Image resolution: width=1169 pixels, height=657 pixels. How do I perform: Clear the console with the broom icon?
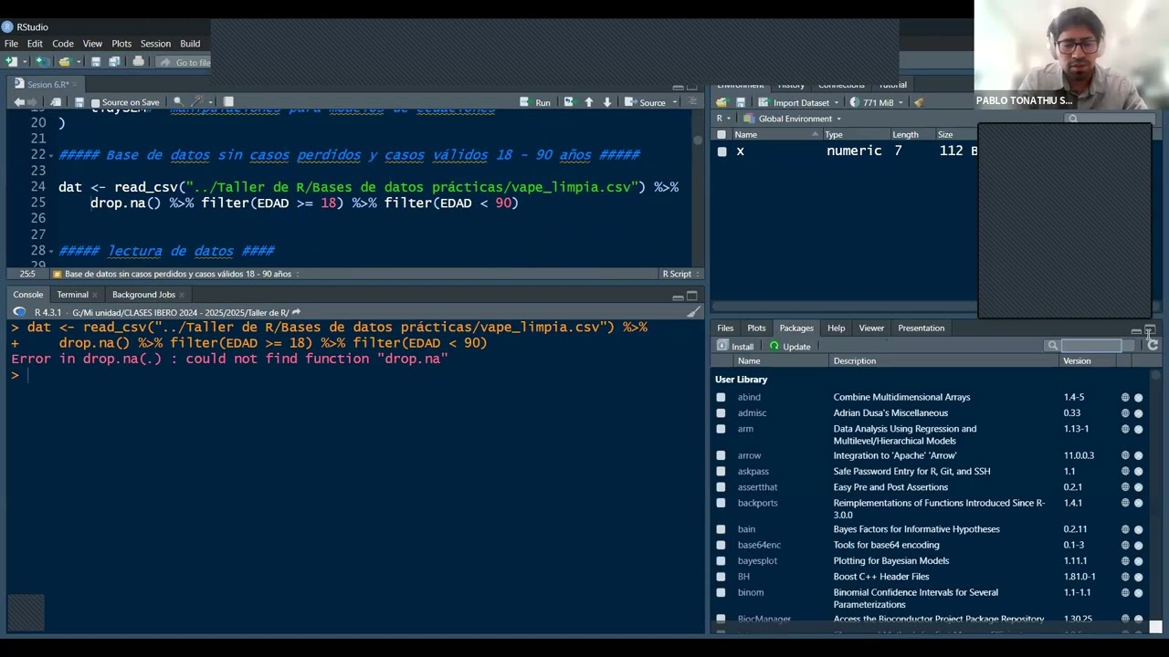(x=693, y=312)
